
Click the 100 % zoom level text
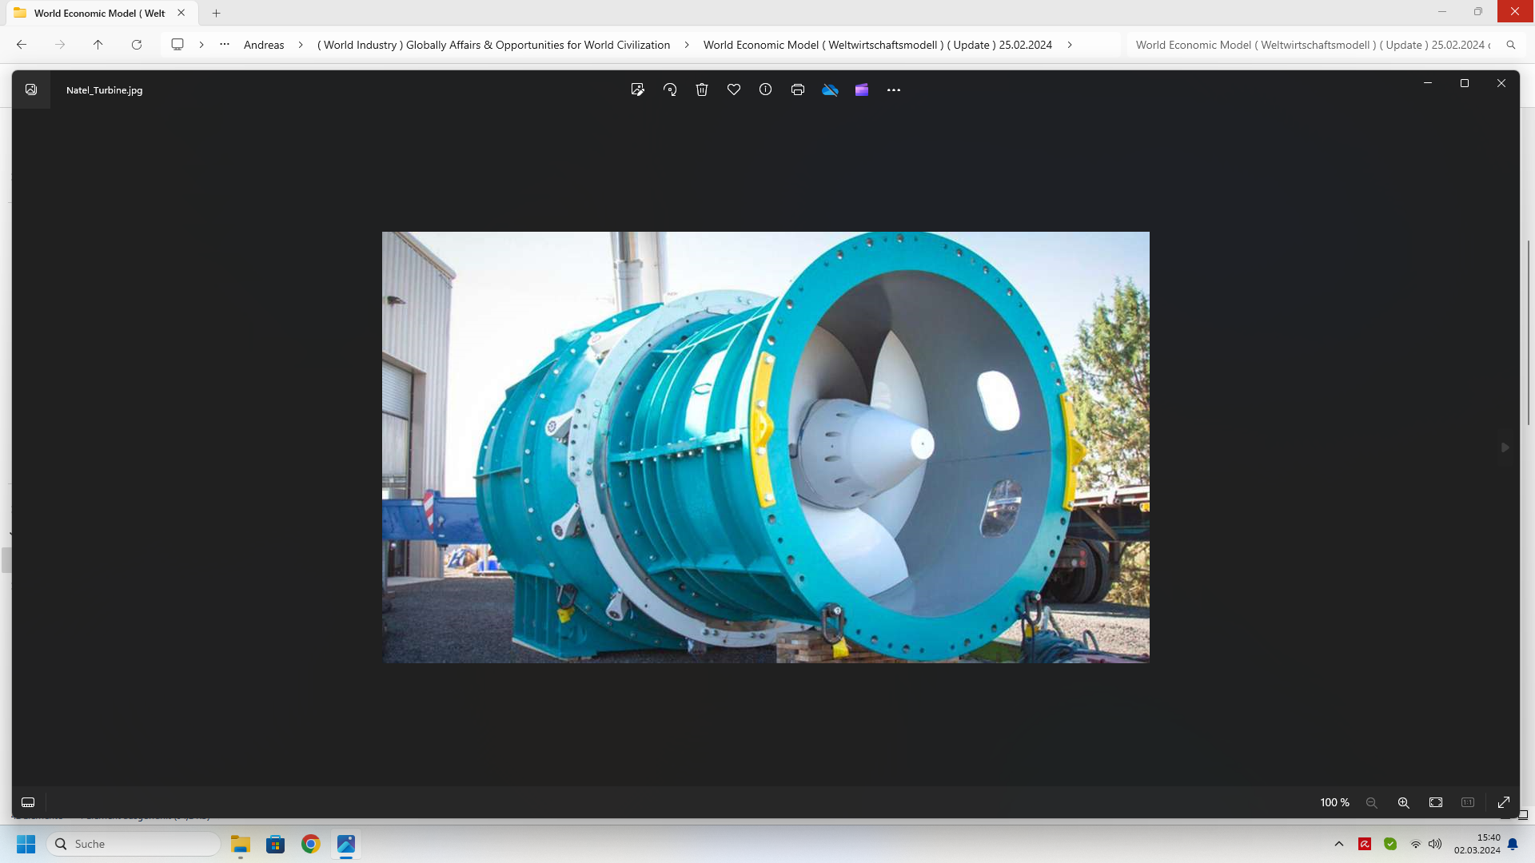click(1335, 802)
